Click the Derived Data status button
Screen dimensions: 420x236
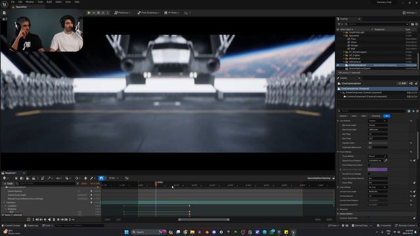point(362,226)
